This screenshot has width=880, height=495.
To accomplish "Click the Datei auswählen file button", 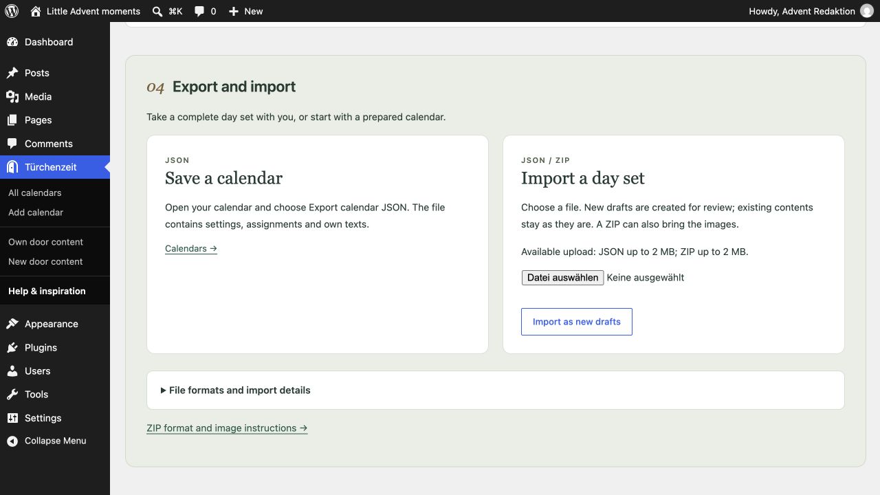I will coord(563,278).
